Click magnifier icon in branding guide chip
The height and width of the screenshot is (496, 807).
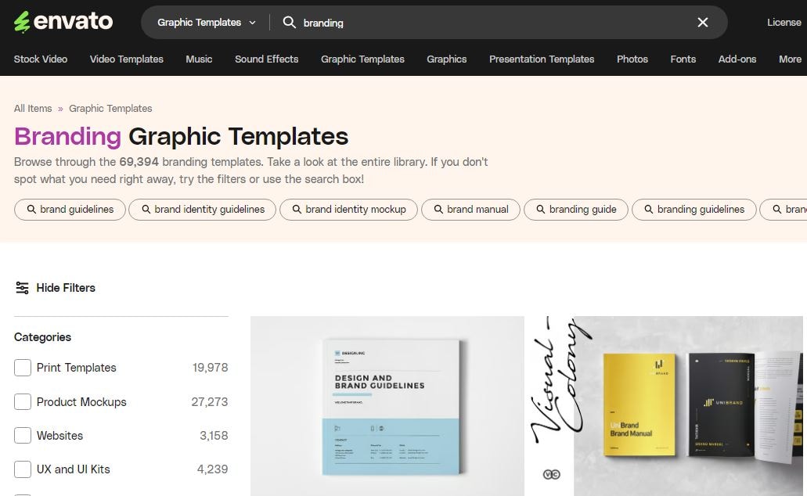[541, 210]
